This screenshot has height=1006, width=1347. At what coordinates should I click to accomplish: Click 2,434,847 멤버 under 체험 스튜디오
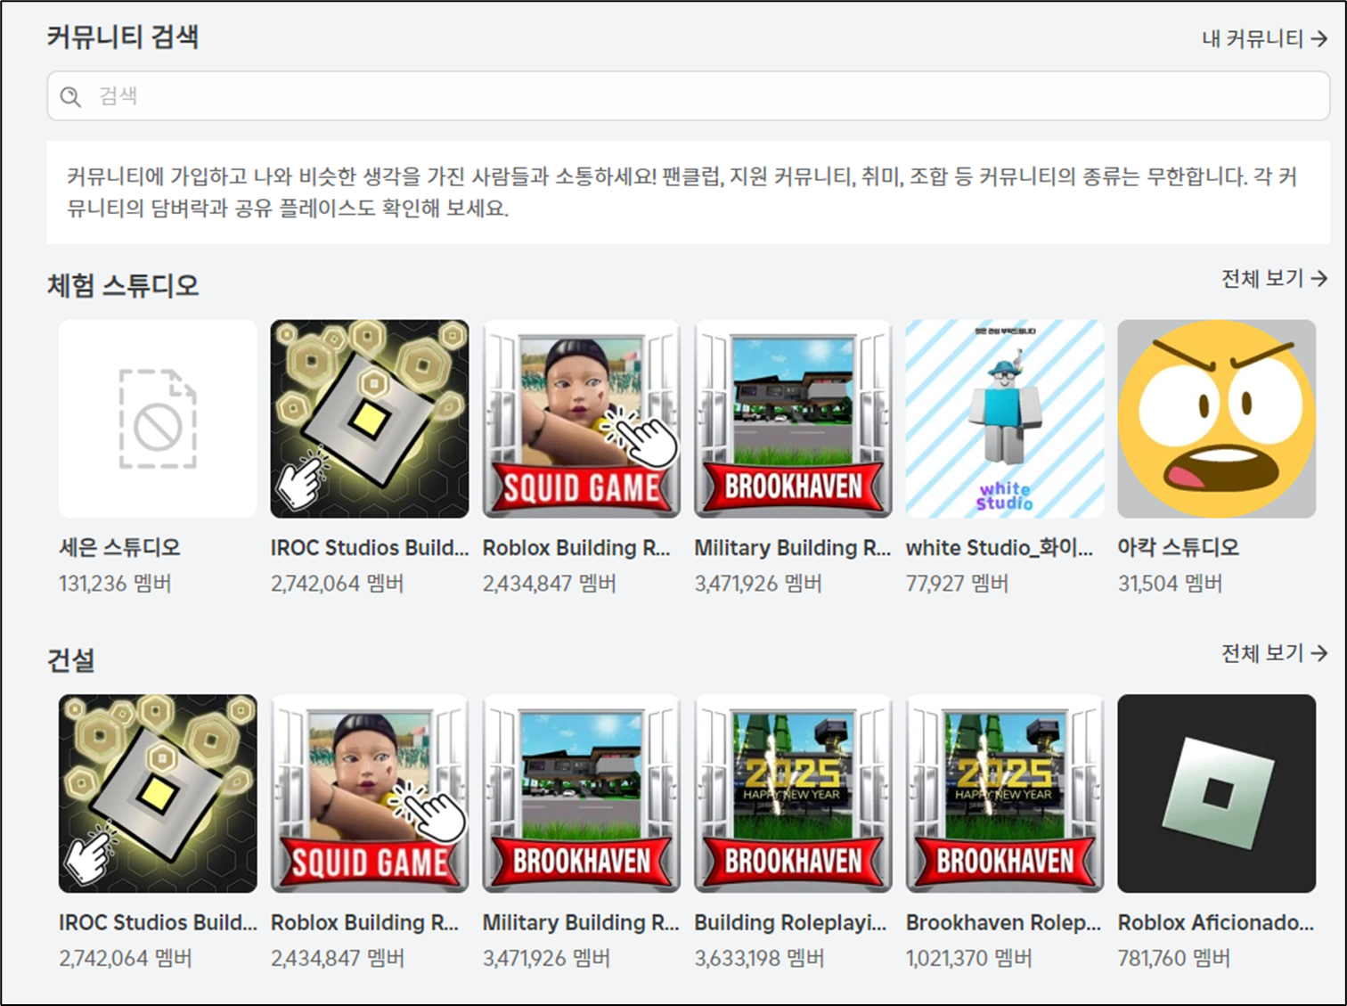point(550,584)
